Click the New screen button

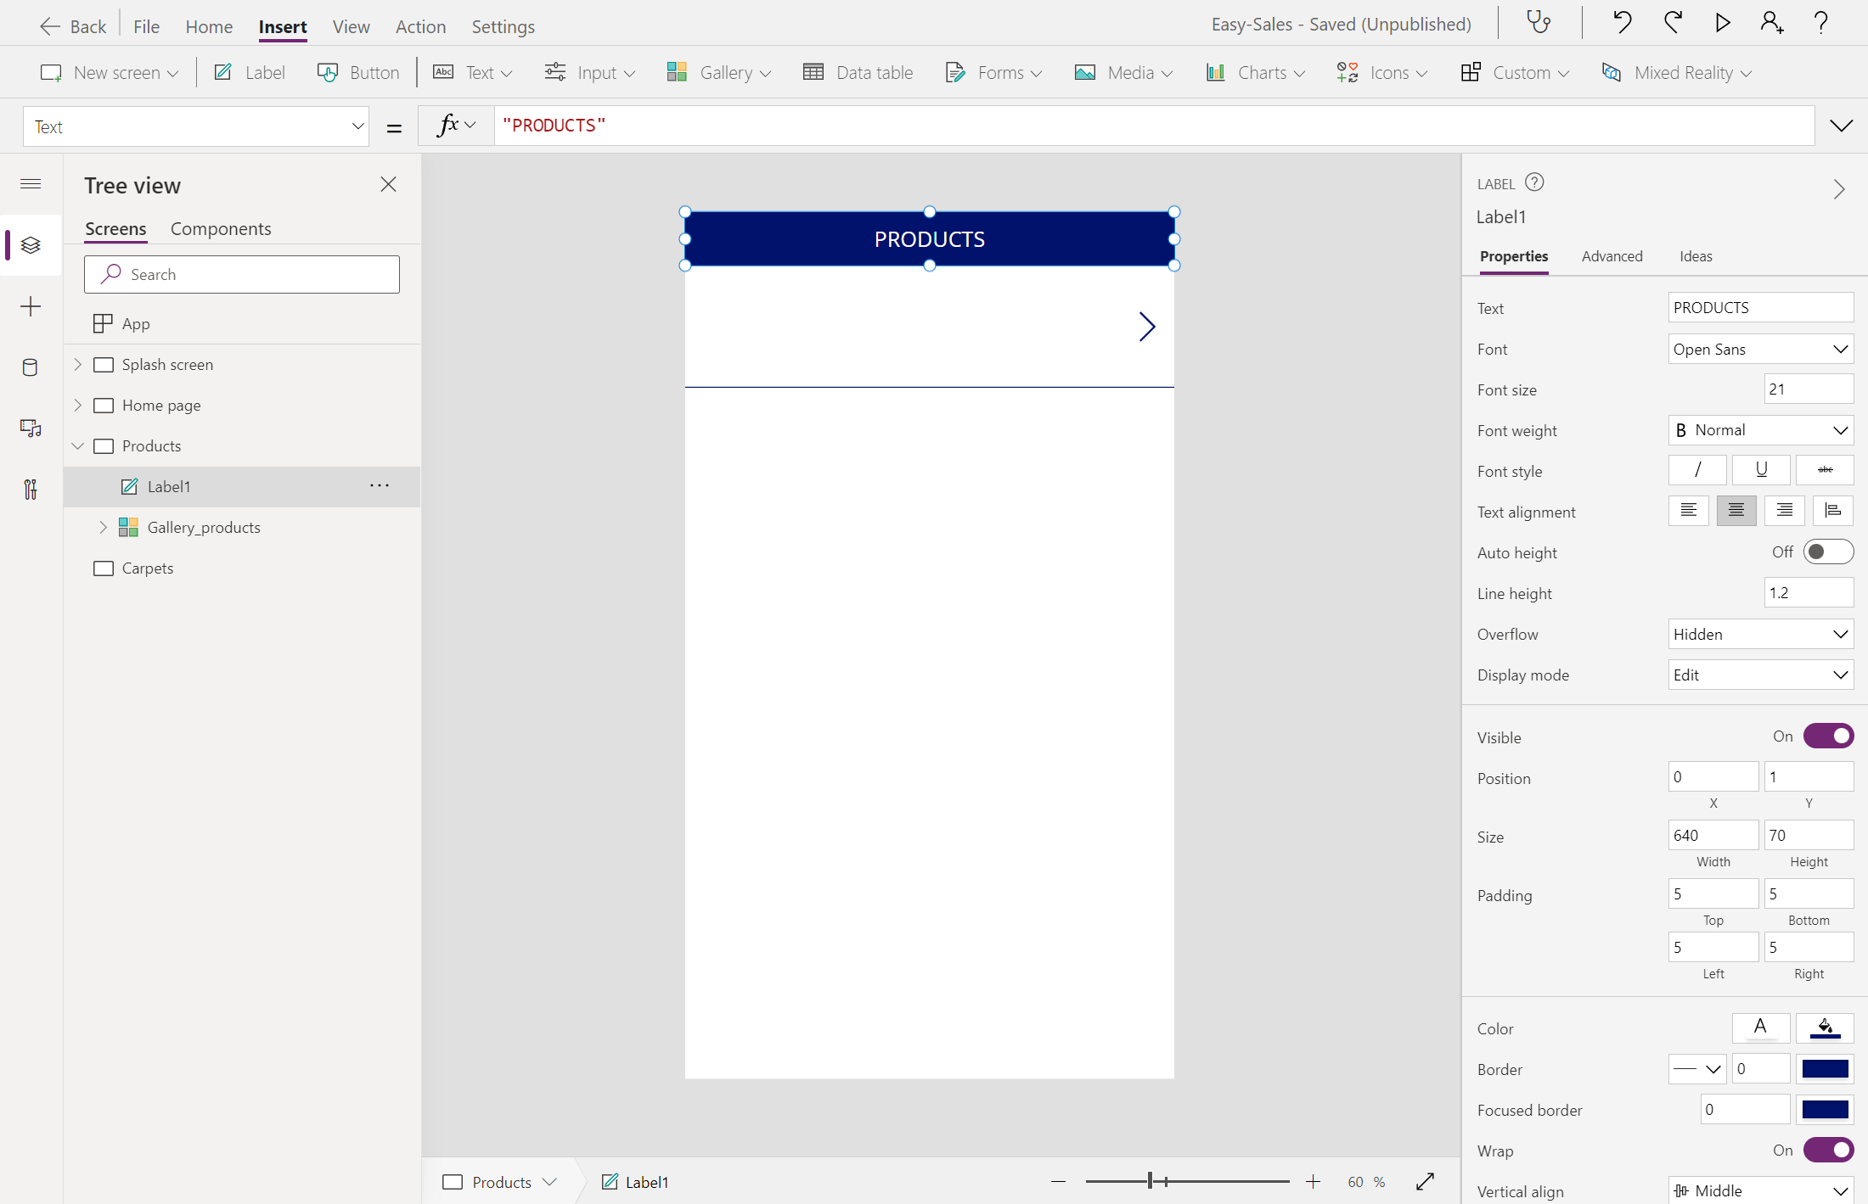(109, 73)
